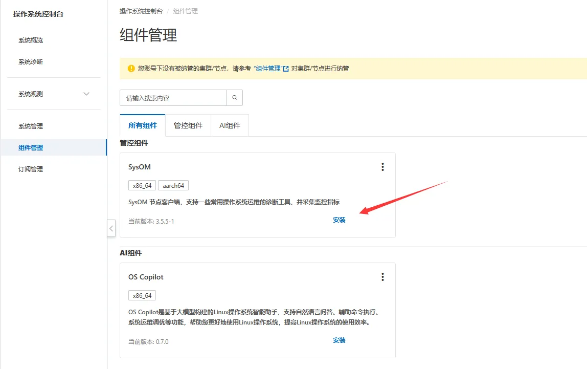
Task: Open the SysOM card three-dot menu
Action: tap(382, 167)
